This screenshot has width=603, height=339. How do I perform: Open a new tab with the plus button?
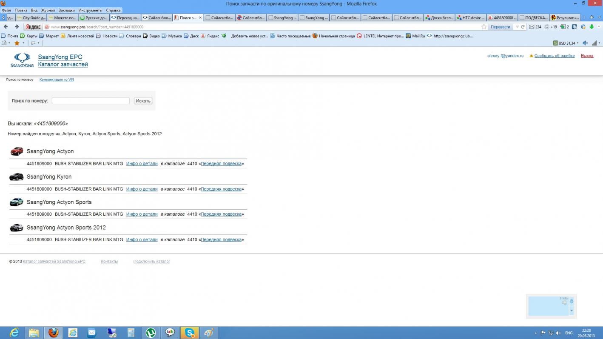pos(591,17)
